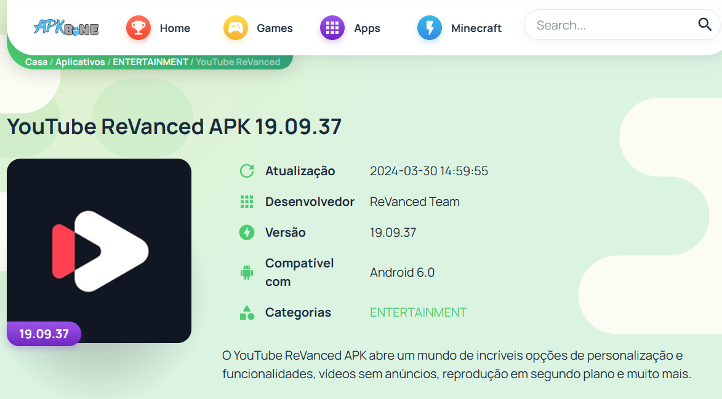Viewport: 722px width, 399px height.
Task: Click the Desenvolvedor label
Action: (x=310, y=202)
